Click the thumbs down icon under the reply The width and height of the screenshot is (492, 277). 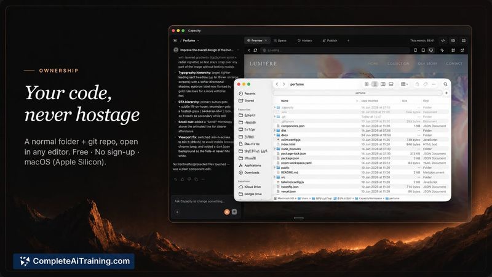point(189,179)
